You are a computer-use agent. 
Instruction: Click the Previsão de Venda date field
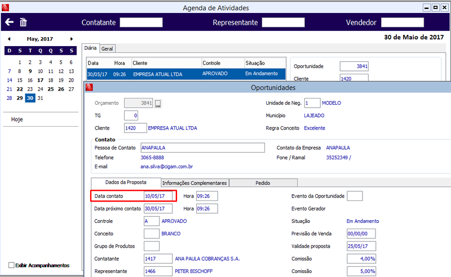tap(361, 234)
